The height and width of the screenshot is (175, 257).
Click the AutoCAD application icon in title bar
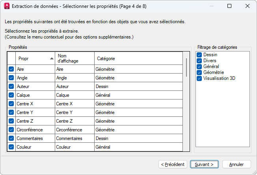click(x=6, y=6)
